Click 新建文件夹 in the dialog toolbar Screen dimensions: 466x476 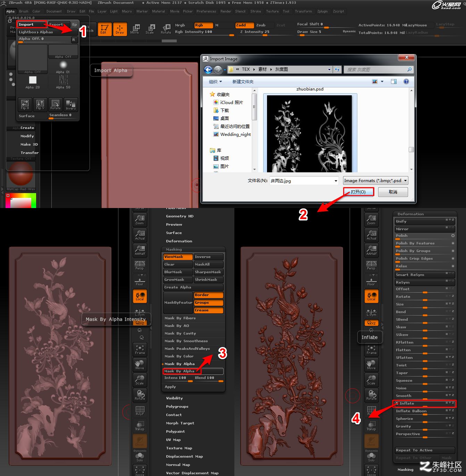click(x=243, y=82)
